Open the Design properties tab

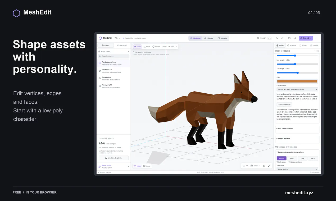pyautogui.click(x=314, y=45)
